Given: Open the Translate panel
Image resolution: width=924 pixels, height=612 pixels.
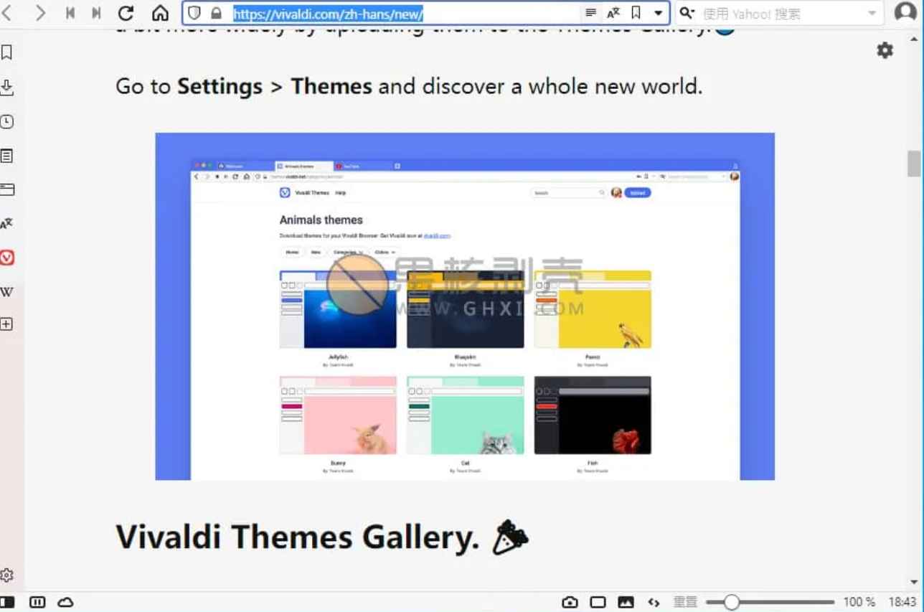Looking at the screenshot, I should pos(7,223).
